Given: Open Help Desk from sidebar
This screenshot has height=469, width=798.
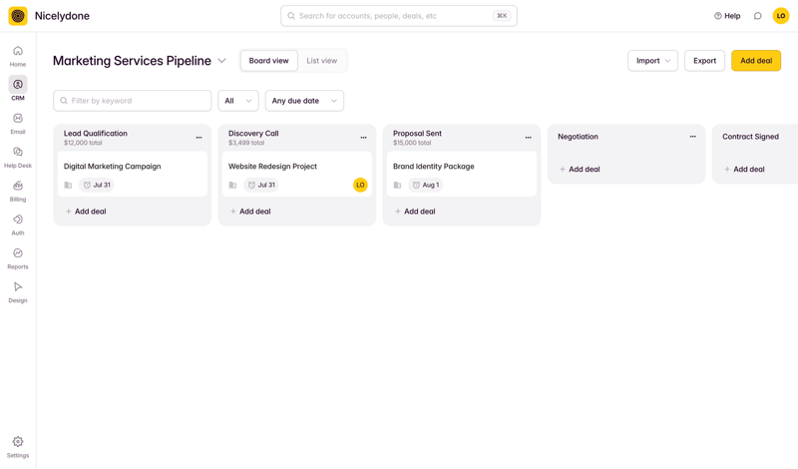Looking at the screenshot, I should point(18,157).
